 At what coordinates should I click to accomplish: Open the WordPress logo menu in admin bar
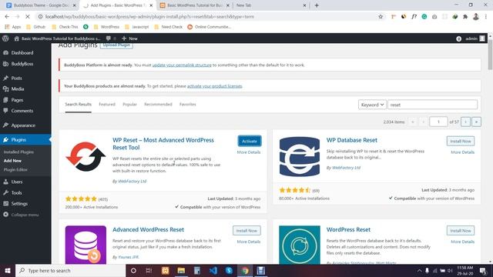pyautogui.click(x=5, y=38)
